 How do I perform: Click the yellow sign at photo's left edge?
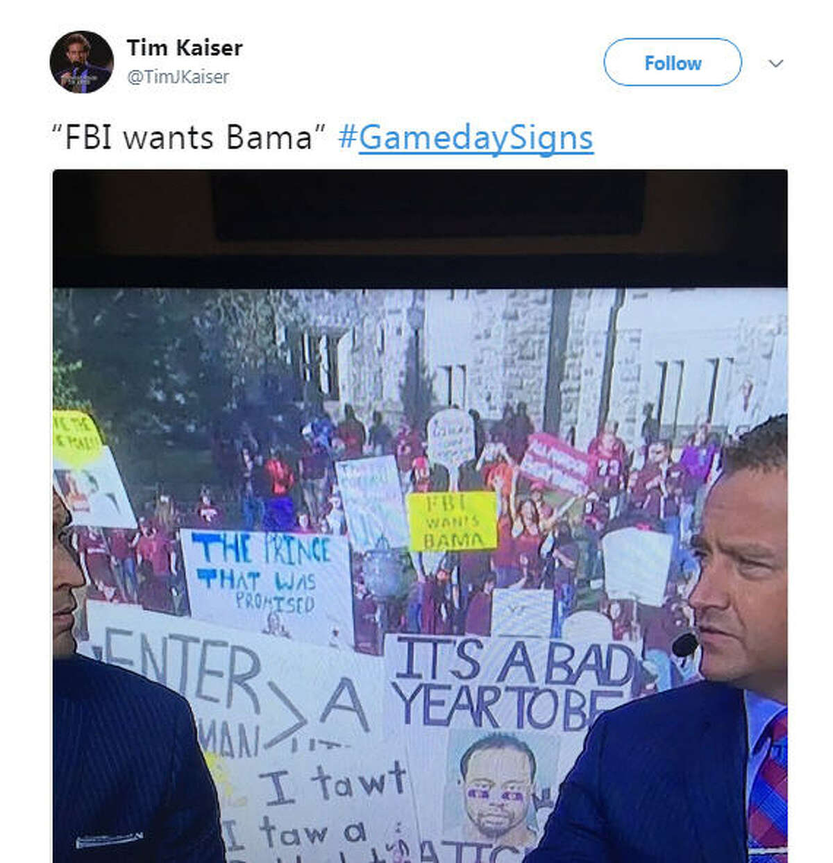click(75, 438)
